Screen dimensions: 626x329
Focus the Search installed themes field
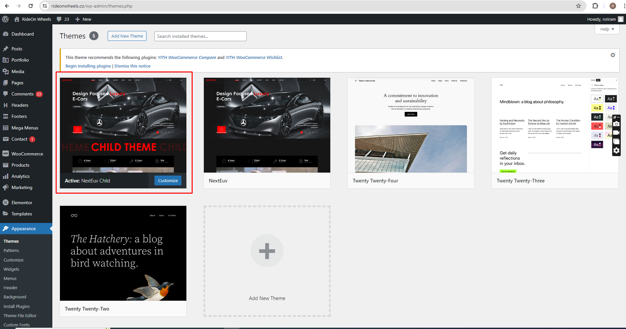pos(201,36)
